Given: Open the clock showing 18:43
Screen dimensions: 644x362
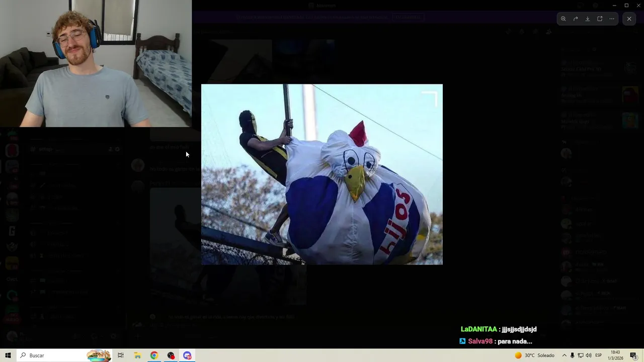Looking at the screenshot, I should (615, 355).
